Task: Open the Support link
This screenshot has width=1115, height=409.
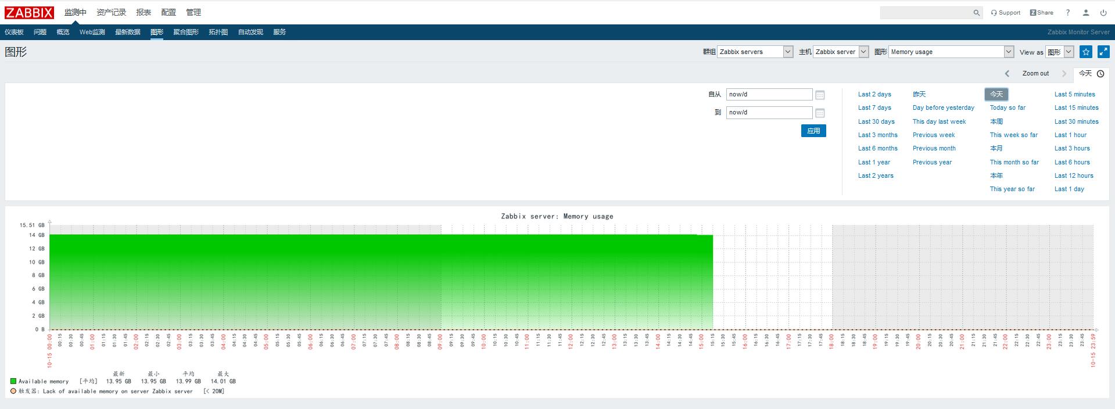Action: (x=1006, y=13)
